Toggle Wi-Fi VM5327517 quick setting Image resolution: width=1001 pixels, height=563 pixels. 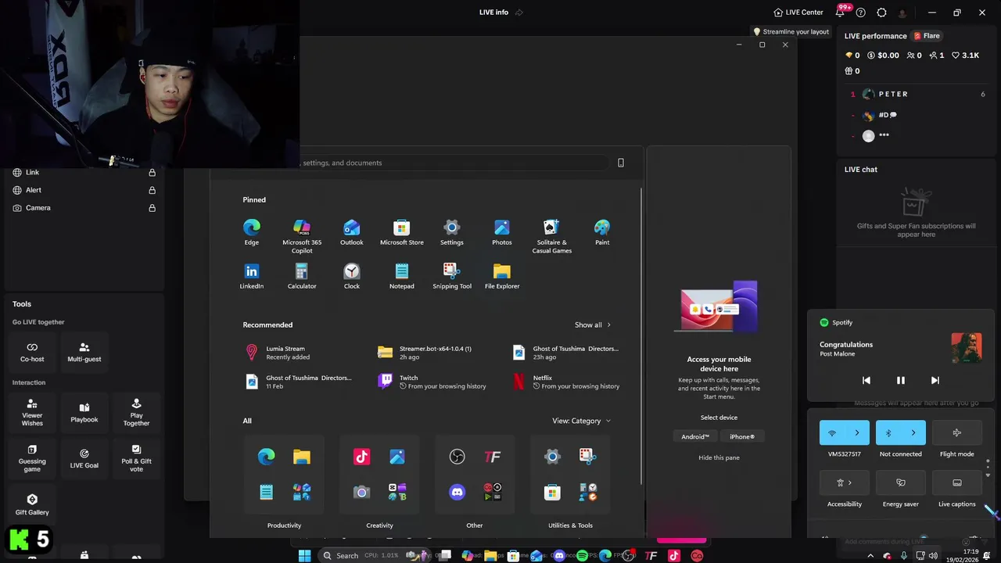(x=832, y=432)
